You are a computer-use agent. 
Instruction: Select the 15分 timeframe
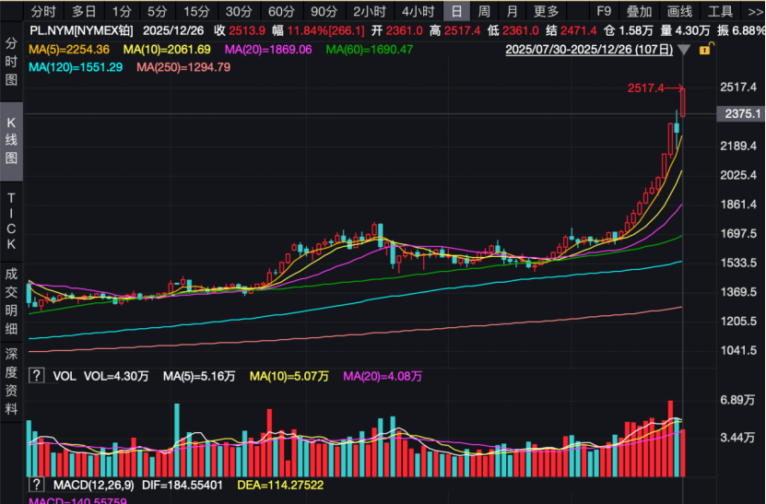pyautogui.click(x=196, y=11)
